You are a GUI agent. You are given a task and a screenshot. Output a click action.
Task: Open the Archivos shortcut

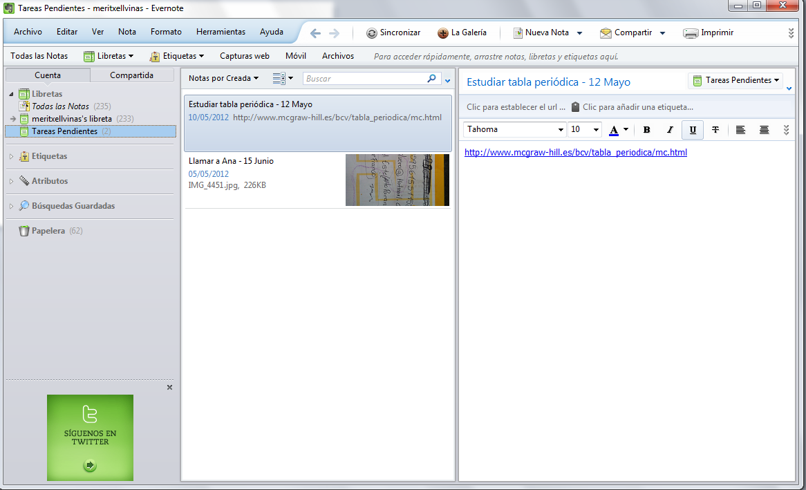click(338, 56)
